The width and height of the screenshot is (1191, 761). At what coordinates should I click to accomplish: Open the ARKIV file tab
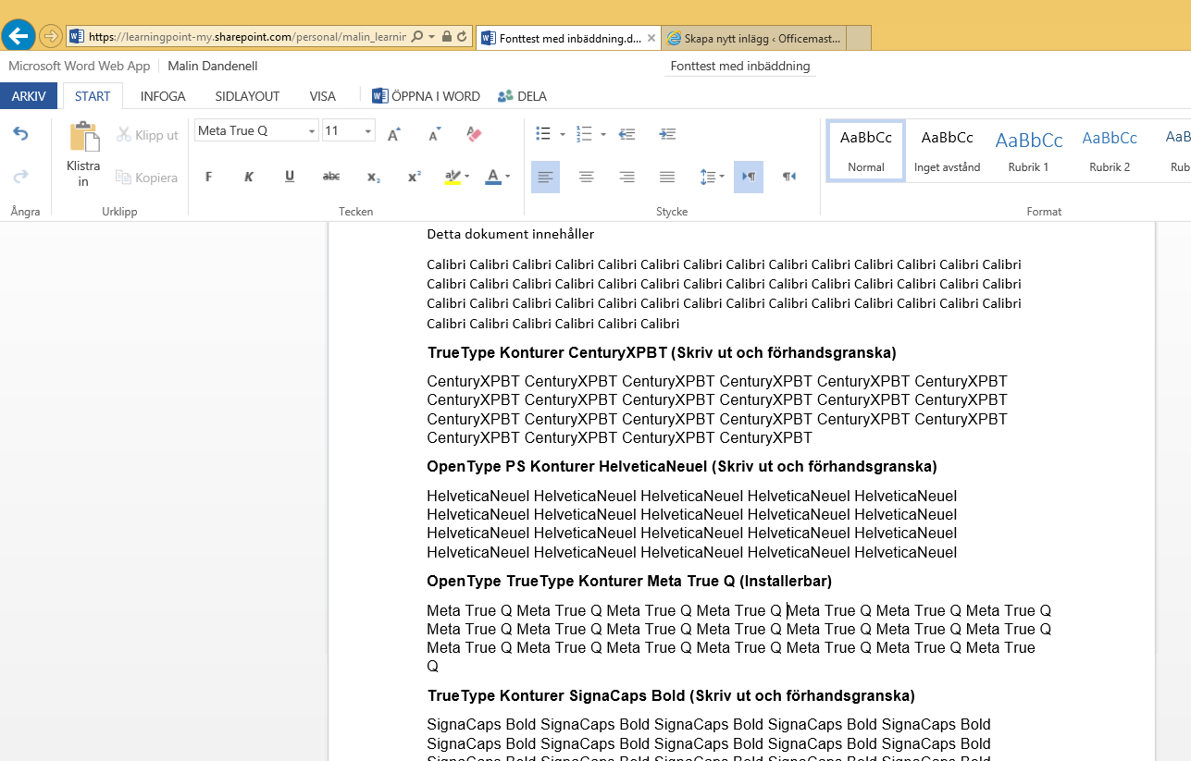tap(29, 96)
